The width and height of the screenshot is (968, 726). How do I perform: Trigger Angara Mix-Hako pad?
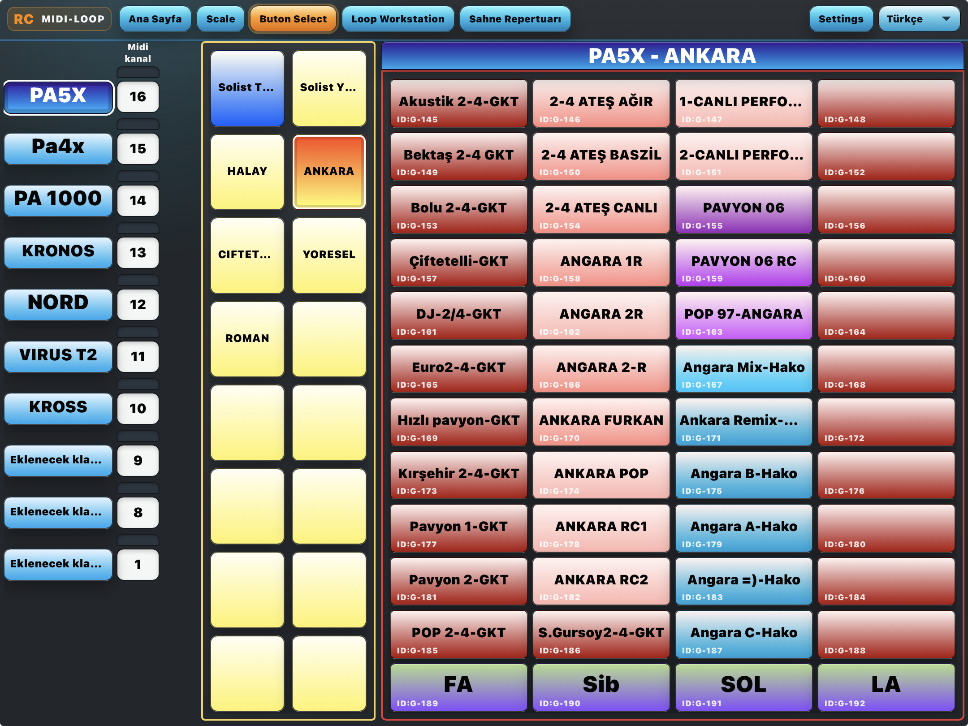[743, 369]
